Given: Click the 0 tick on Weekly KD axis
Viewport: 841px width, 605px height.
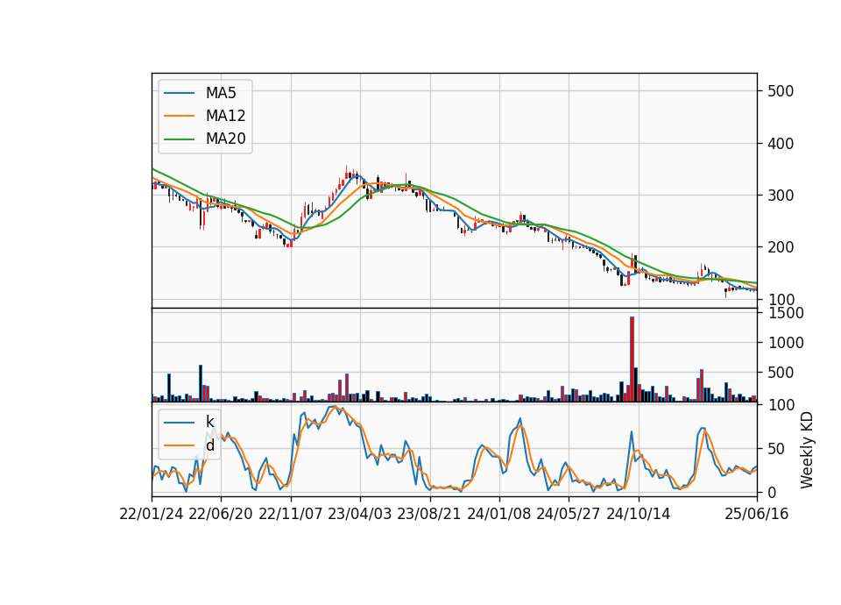Looking at the screenshot, I should click(772, 492).
